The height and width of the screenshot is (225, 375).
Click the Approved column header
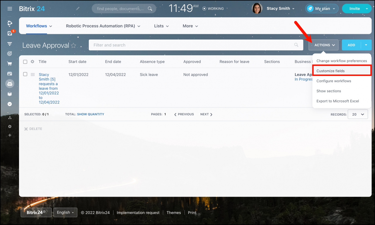[192, 62]
